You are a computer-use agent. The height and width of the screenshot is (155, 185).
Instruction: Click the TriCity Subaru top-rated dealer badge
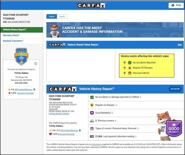point(21,57)
